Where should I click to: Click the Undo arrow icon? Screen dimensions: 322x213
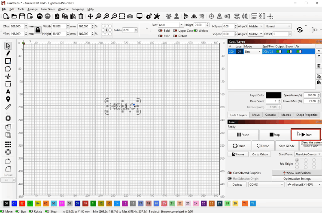[x=39, y=16]
